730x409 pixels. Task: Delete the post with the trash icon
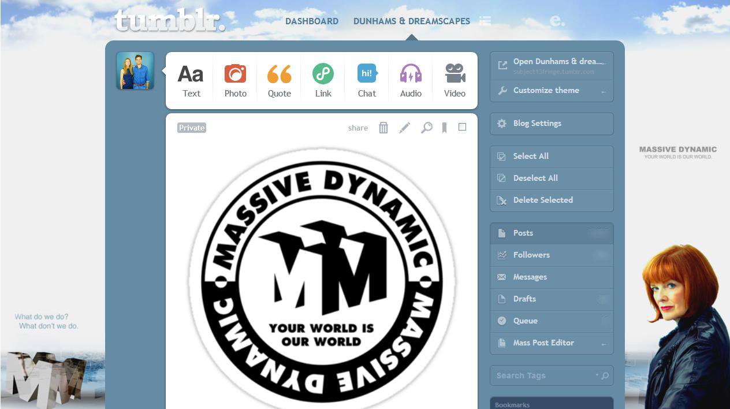point(383,128)
